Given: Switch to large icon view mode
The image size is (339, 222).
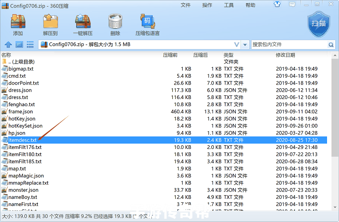Looking at the screenshot, I should pyautogui.click(x=19, y=45).
